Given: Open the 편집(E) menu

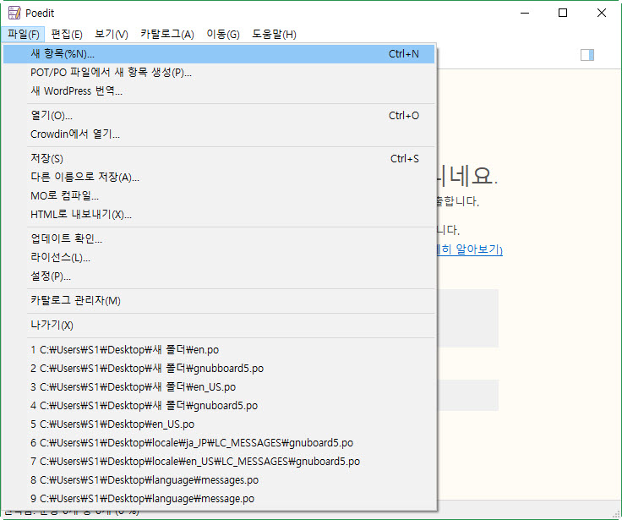Looking at the screenshot, I should pos(67,34).
